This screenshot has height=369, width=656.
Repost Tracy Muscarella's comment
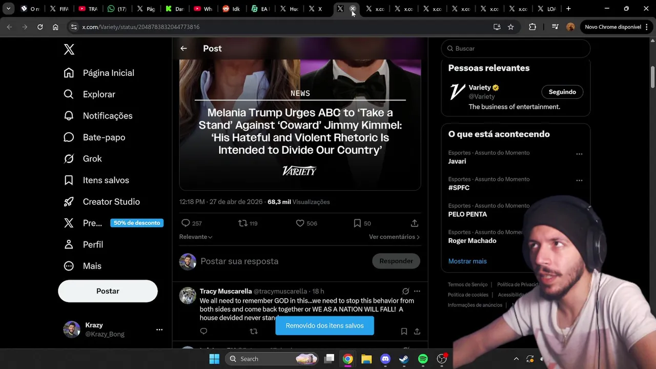tap(253, 332)
